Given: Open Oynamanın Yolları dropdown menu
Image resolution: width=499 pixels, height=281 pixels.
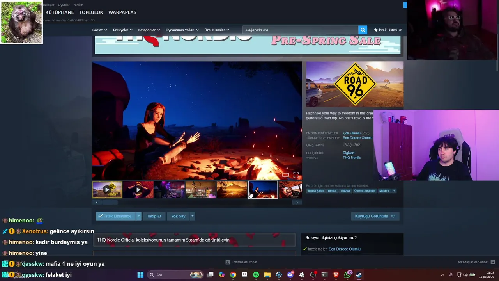Looking at the screenshot, I should [182, 30].
